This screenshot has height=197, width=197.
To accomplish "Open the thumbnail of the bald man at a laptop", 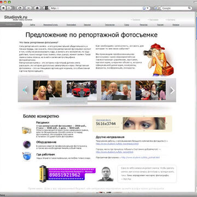I will coord(116,90).
